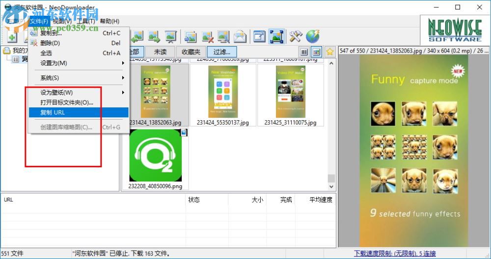Click the globe with lightning icon
Screen dimensions: 491x259
point(312,36)
